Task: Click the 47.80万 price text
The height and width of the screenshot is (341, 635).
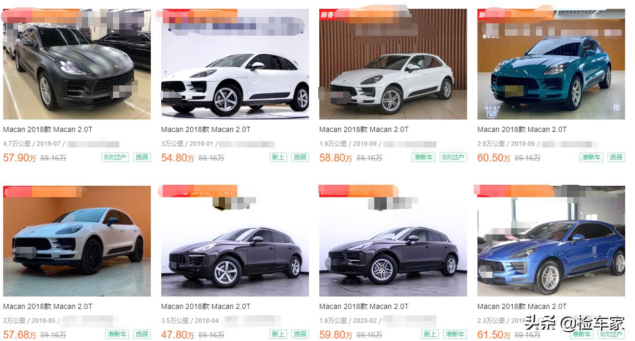Action: pos(177,335)
